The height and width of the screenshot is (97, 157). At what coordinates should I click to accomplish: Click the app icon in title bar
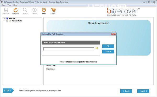pyautogui.click(x=2, y=2)
